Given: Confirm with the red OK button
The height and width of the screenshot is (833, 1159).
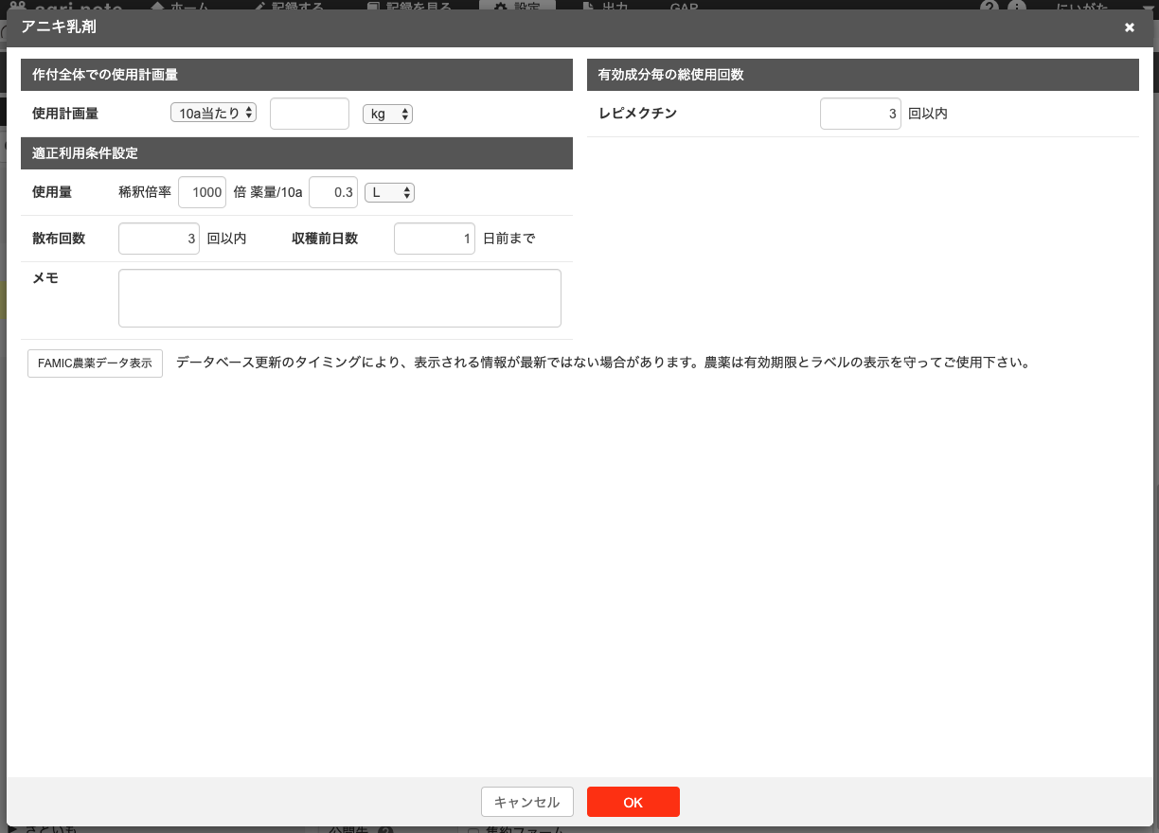Looking at the screenshot, I should 633,802.
